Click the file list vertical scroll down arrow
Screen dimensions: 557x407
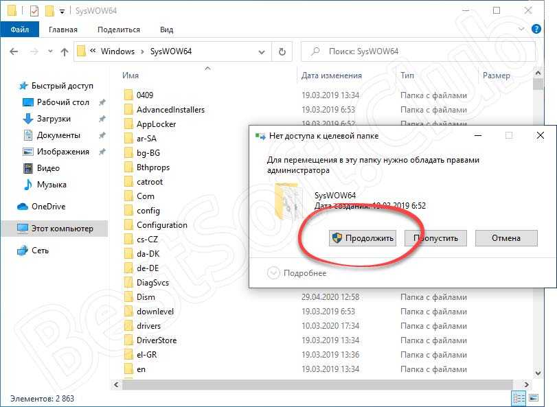(x=538, y=373)
